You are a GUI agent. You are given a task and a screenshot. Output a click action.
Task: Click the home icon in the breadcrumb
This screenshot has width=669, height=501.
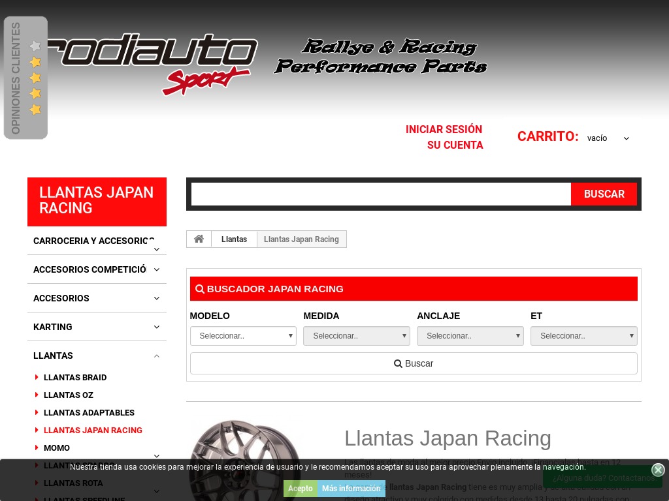199,239
